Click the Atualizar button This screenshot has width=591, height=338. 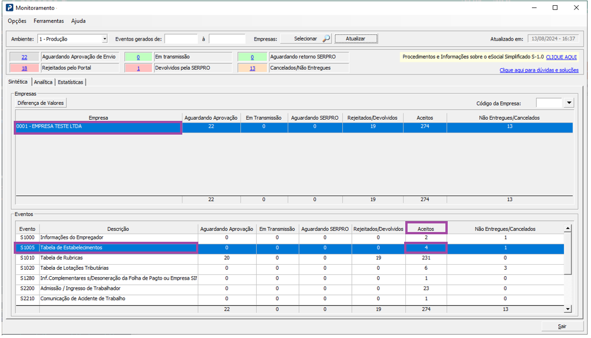pos(356,38)
